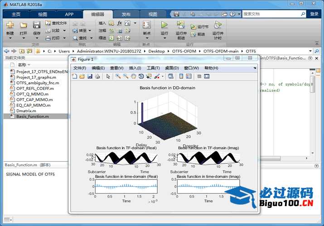Click the comment percent icon
Screen dimensions: 324x226
tap(111, 30)
